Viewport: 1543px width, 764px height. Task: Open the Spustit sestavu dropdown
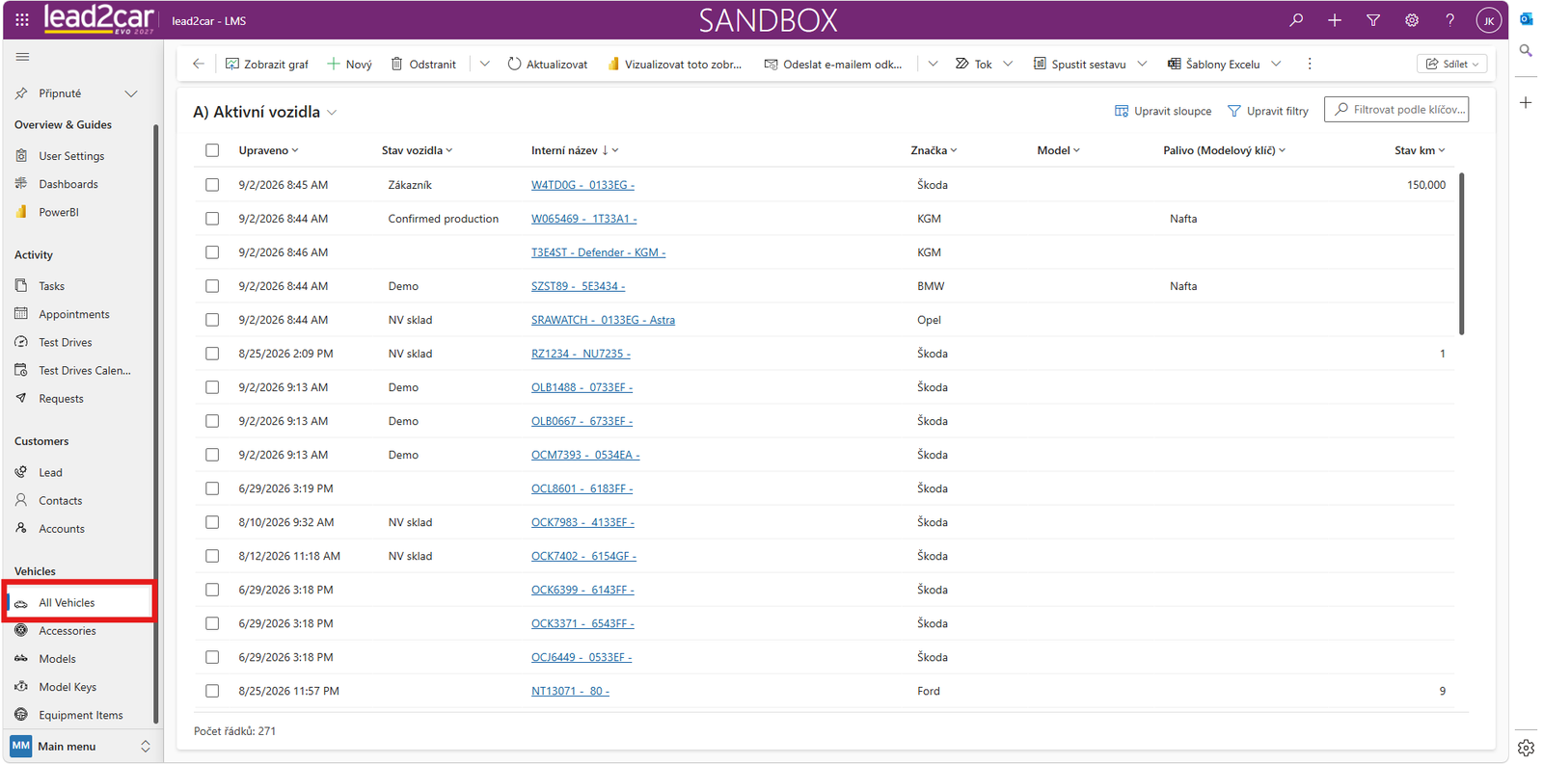[1142, 64]
